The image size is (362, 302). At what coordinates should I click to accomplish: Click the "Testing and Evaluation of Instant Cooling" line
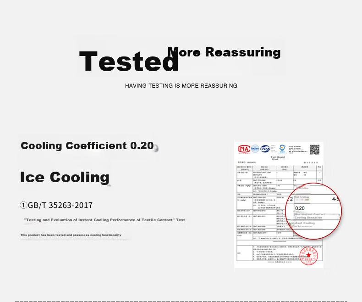(x=104, y=220)
